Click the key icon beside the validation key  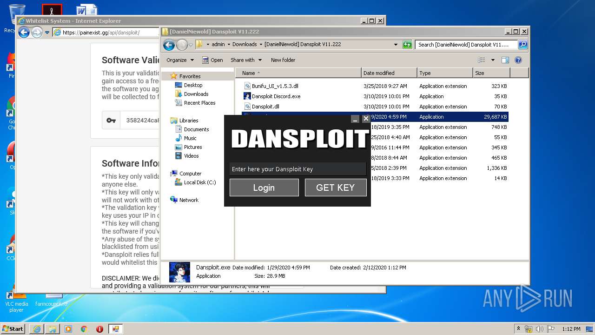(x=111, y=120)
